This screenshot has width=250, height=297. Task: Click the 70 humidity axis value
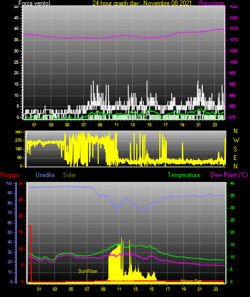10,212
